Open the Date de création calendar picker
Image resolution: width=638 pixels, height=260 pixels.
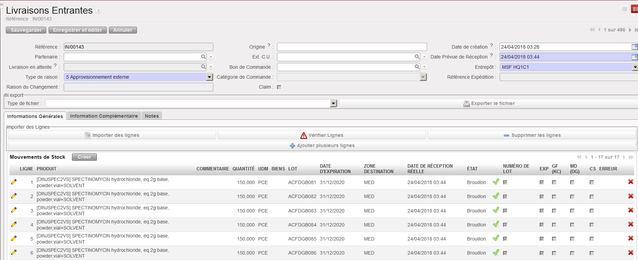pos(634,47)
